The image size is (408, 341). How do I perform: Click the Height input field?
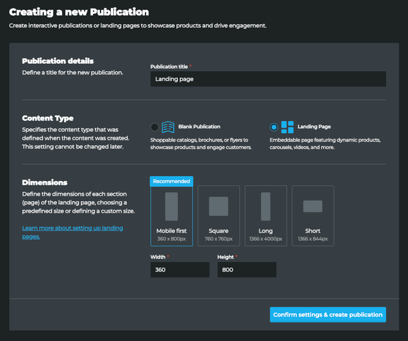[x=247, y=270]
